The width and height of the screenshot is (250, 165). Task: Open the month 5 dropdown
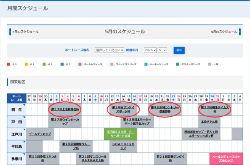162,50
